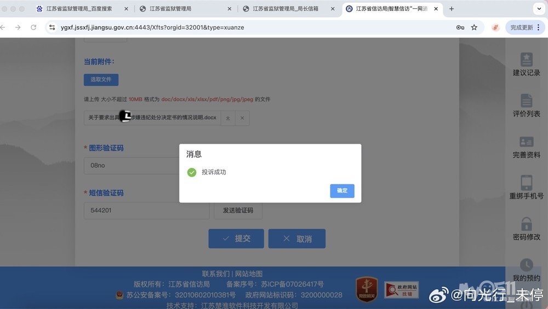Screen dimensions: 548x309
Task: Reload the page in browser toolbar
Action: pos(33,27)
